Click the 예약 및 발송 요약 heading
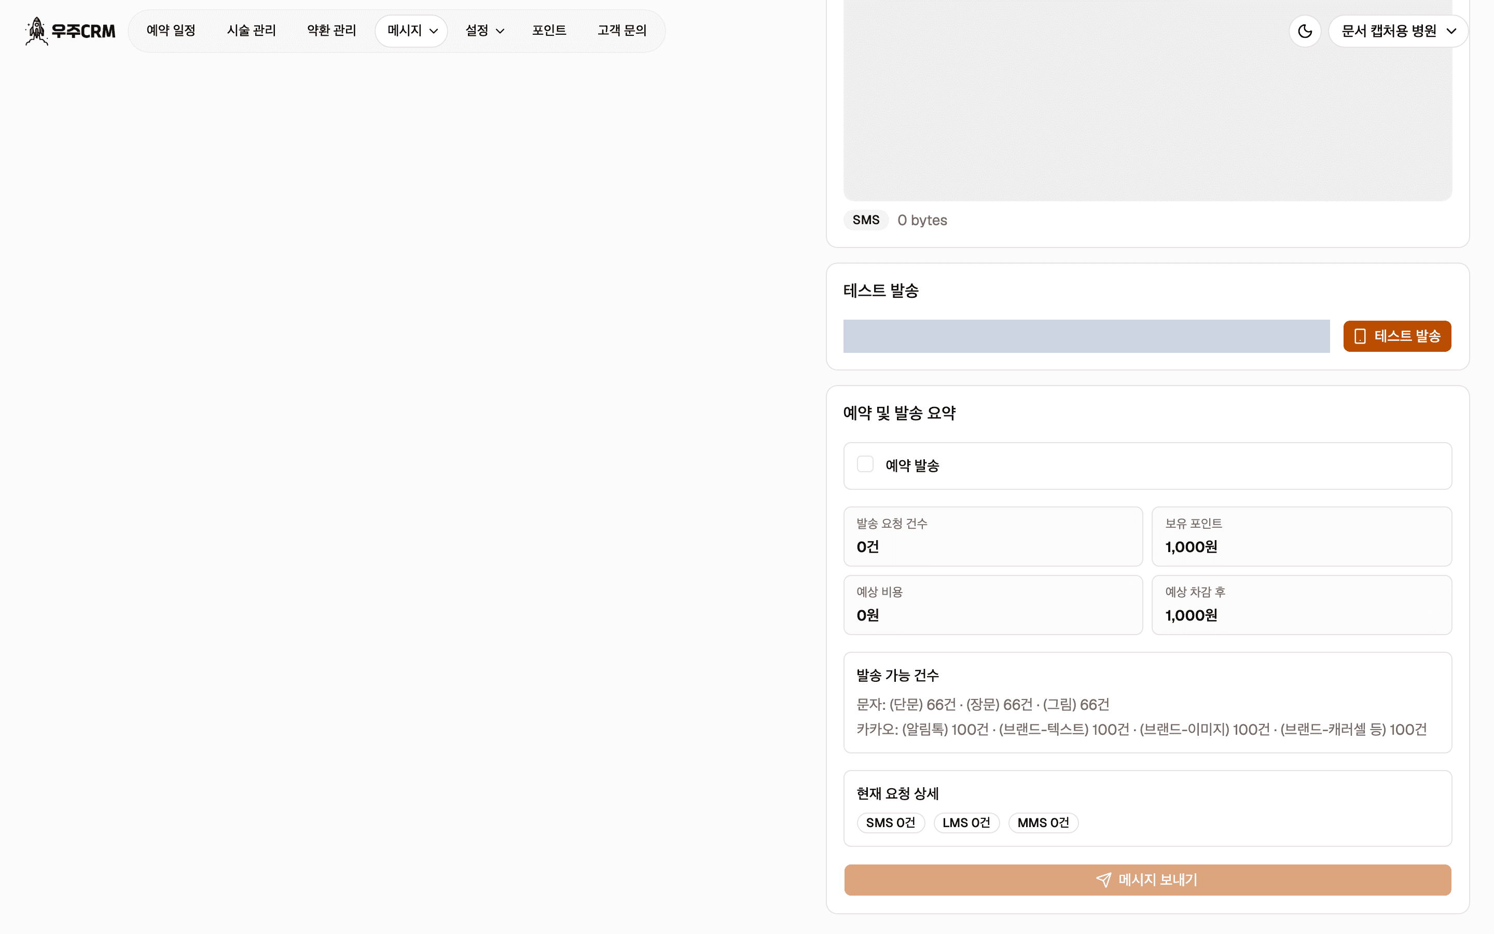The height and width of the screenshot is (934, 1494). (900, 413)
